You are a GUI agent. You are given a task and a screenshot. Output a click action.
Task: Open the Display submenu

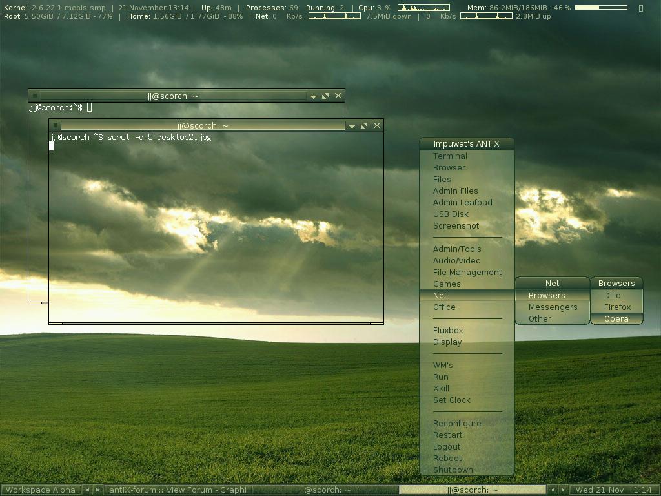coord(467,342)
